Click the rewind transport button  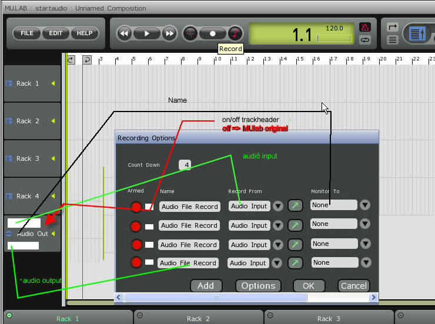click(124, 33)
